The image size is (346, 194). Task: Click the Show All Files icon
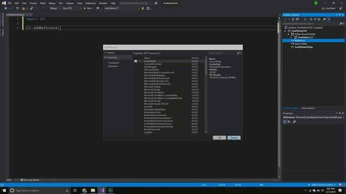pyautogui.click(x=319, y=19)
